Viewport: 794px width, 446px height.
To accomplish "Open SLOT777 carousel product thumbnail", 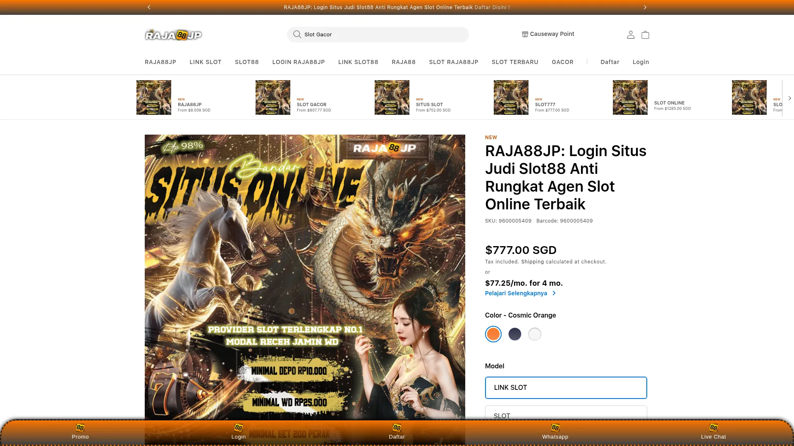I will [x=511, y=97].
